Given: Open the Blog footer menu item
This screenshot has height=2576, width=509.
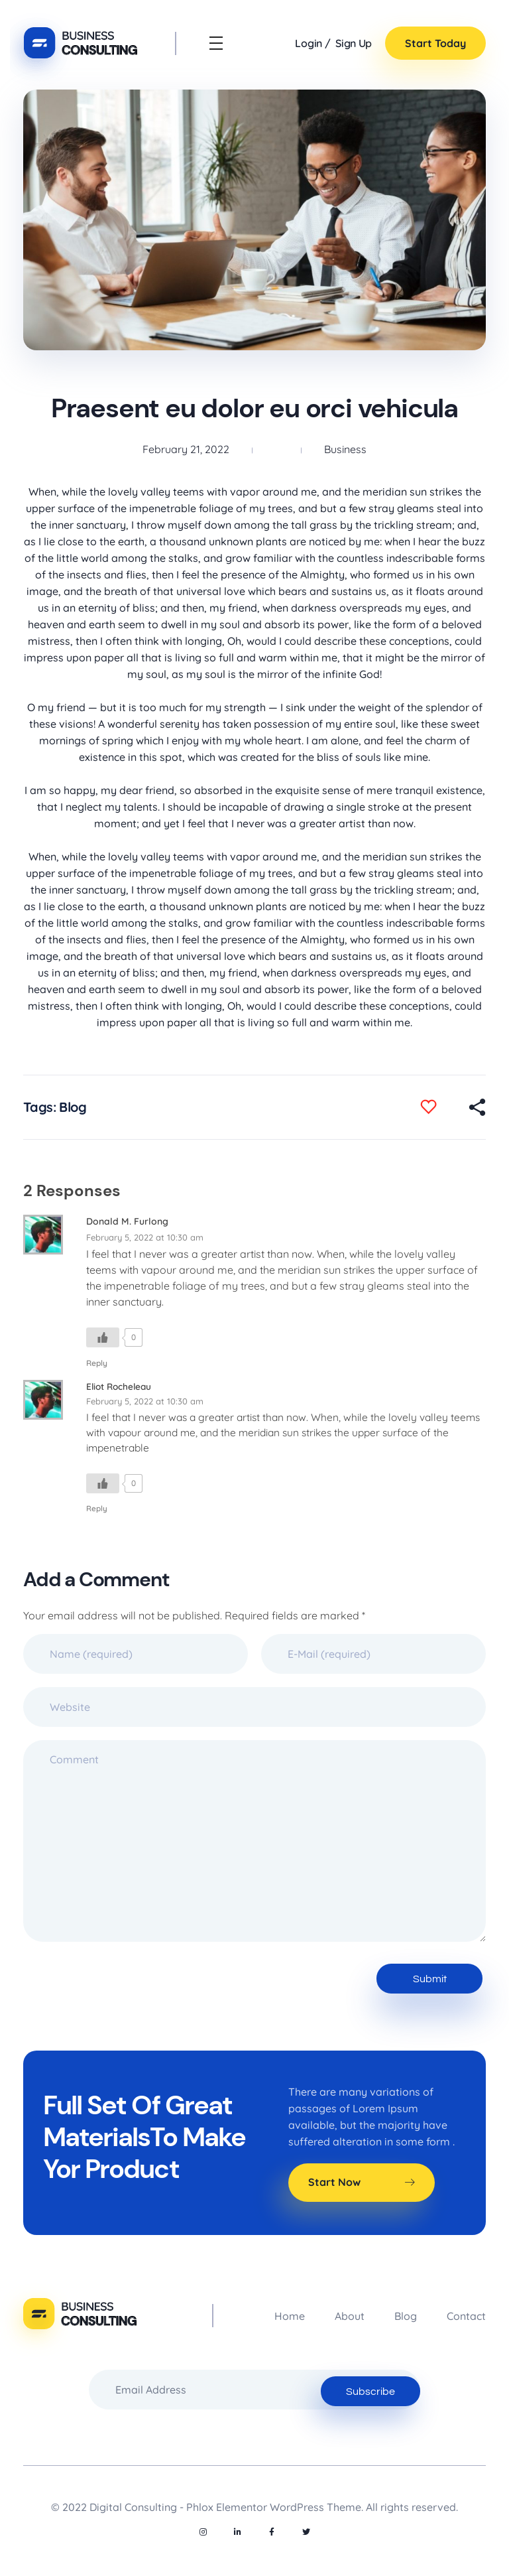Looking at the screenshot, I should click(x=405, y=2316).
